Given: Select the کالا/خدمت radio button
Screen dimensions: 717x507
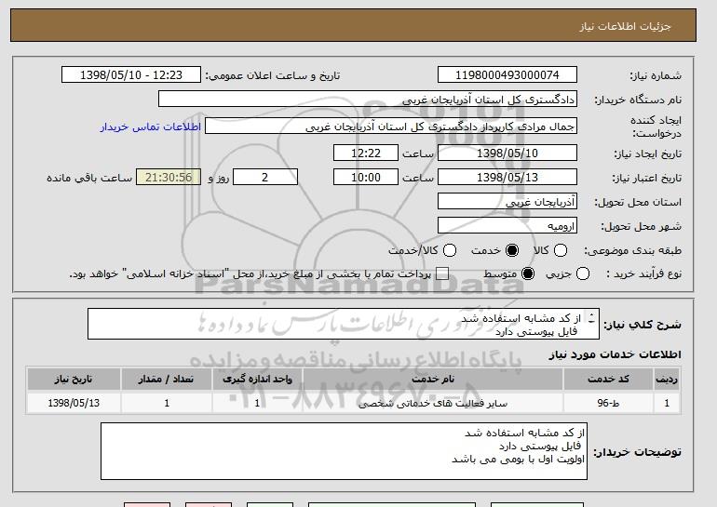Looking at the screenshot, I should click(450, 250).
